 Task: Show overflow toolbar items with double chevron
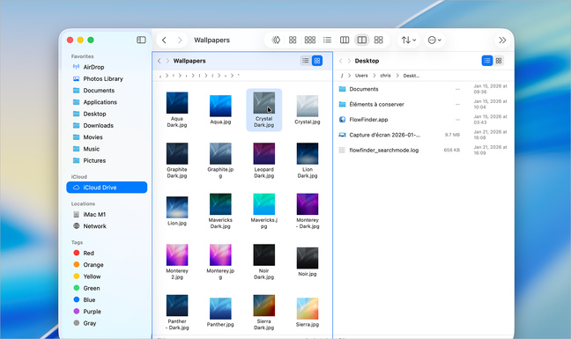(502, 40)
